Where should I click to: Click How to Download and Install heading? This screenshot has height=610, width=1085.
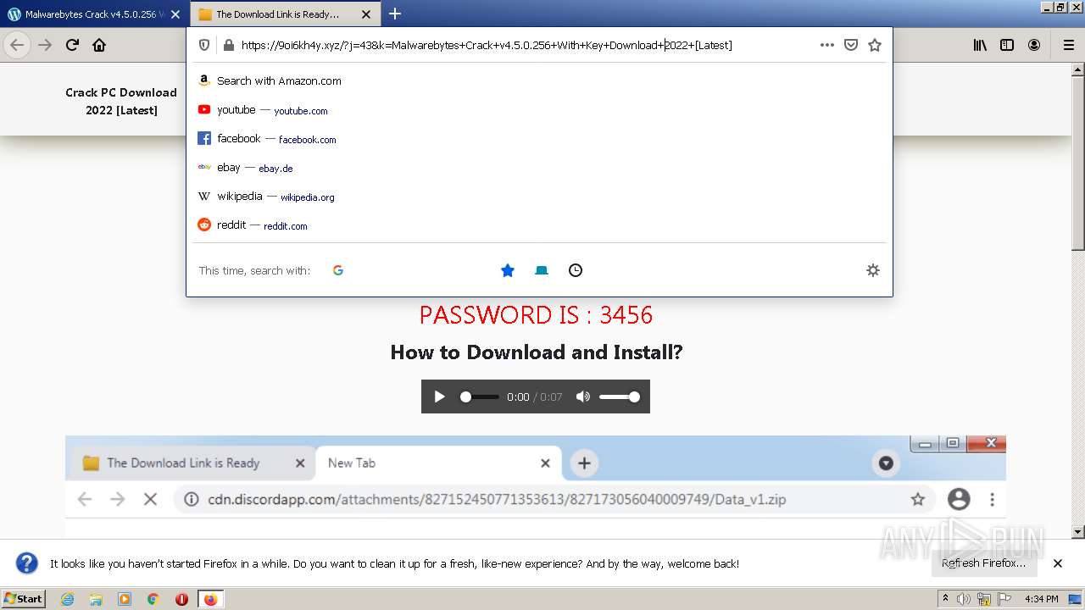pyautogui.click(x=536, y=352)
